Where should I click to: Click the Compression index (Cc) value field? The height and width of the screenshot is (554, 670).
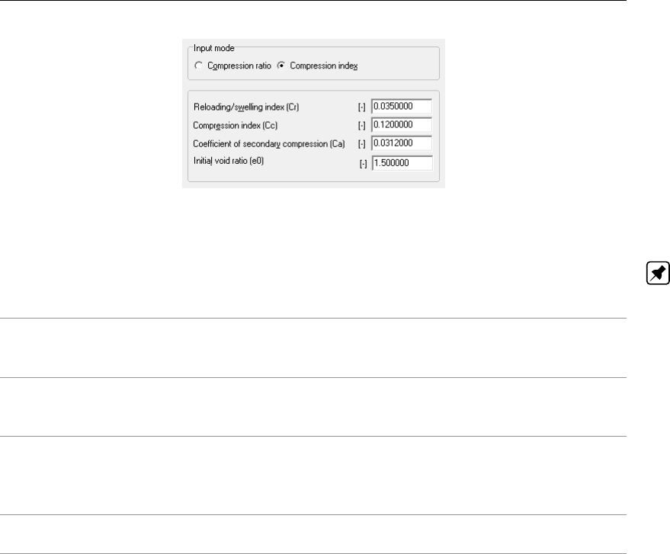402,124
